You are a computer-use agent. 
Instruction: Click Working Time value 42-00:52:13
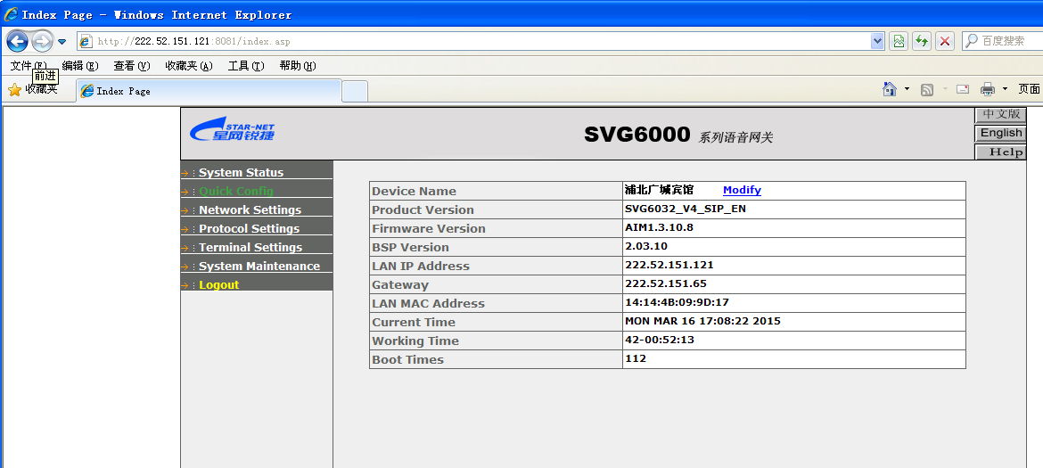click(660, 339)
